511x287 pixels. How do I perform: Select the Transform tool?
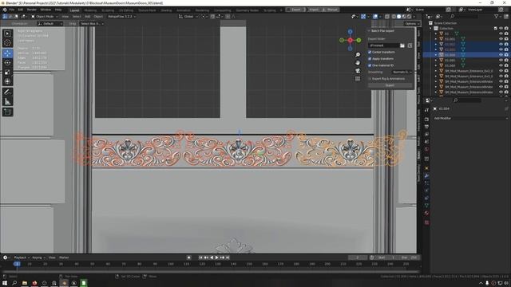(x=7, y=81)
